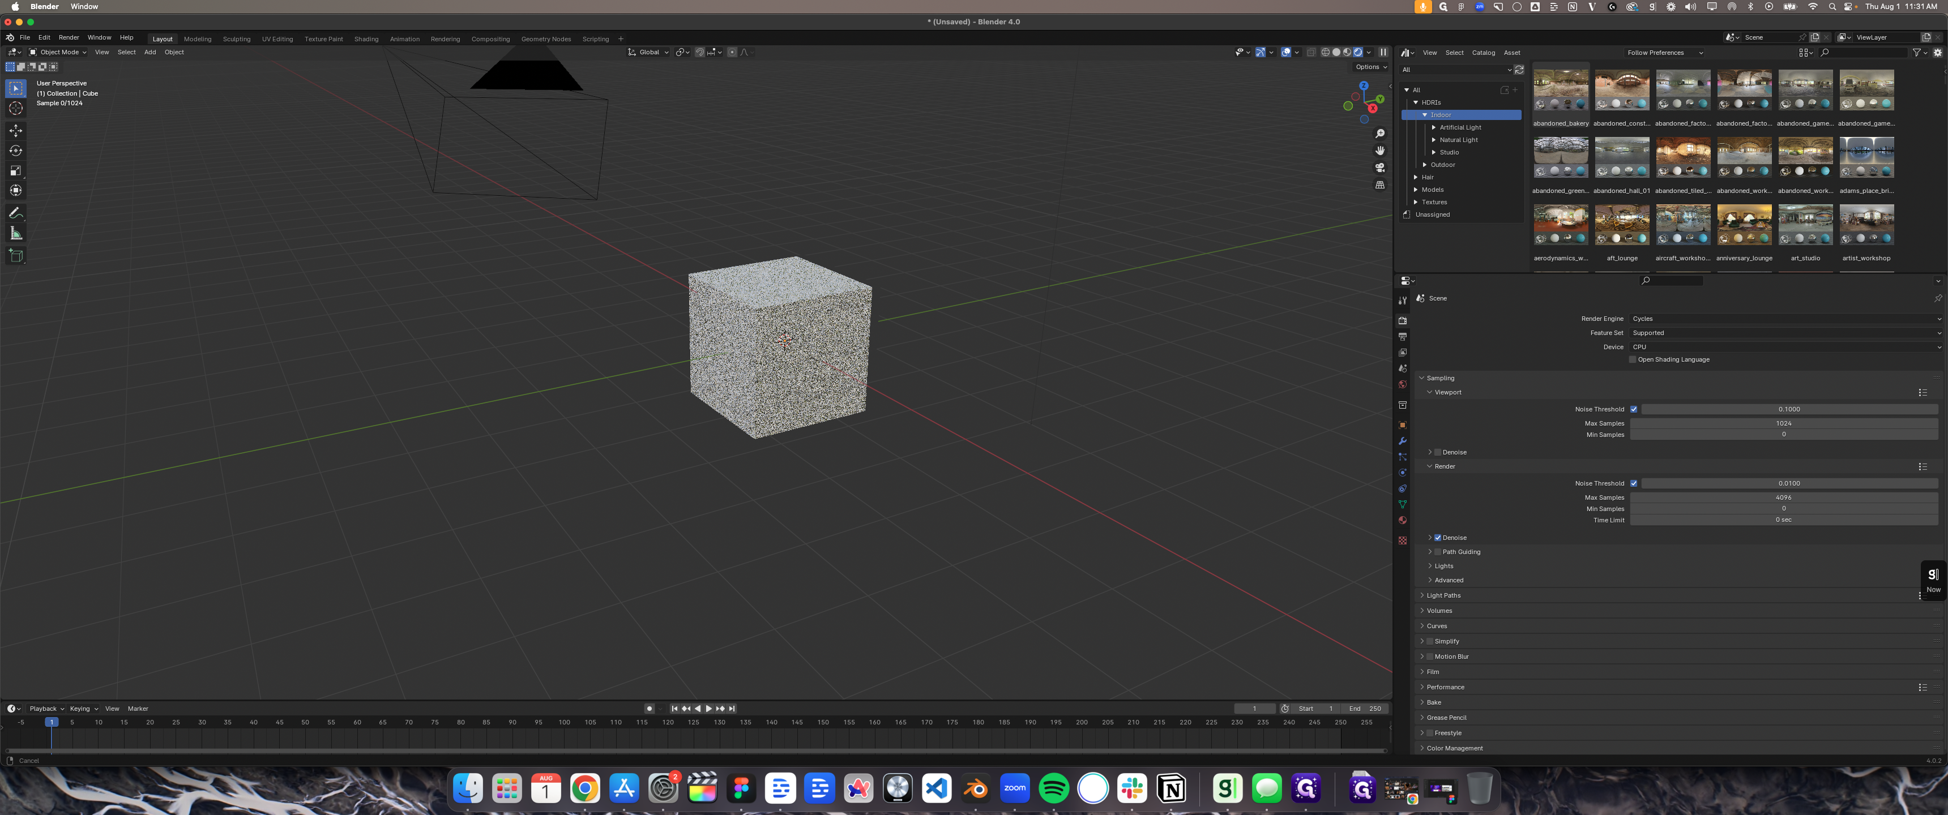
Task: Enable Path Guiding checkbox
Action: coord(1438,552)
